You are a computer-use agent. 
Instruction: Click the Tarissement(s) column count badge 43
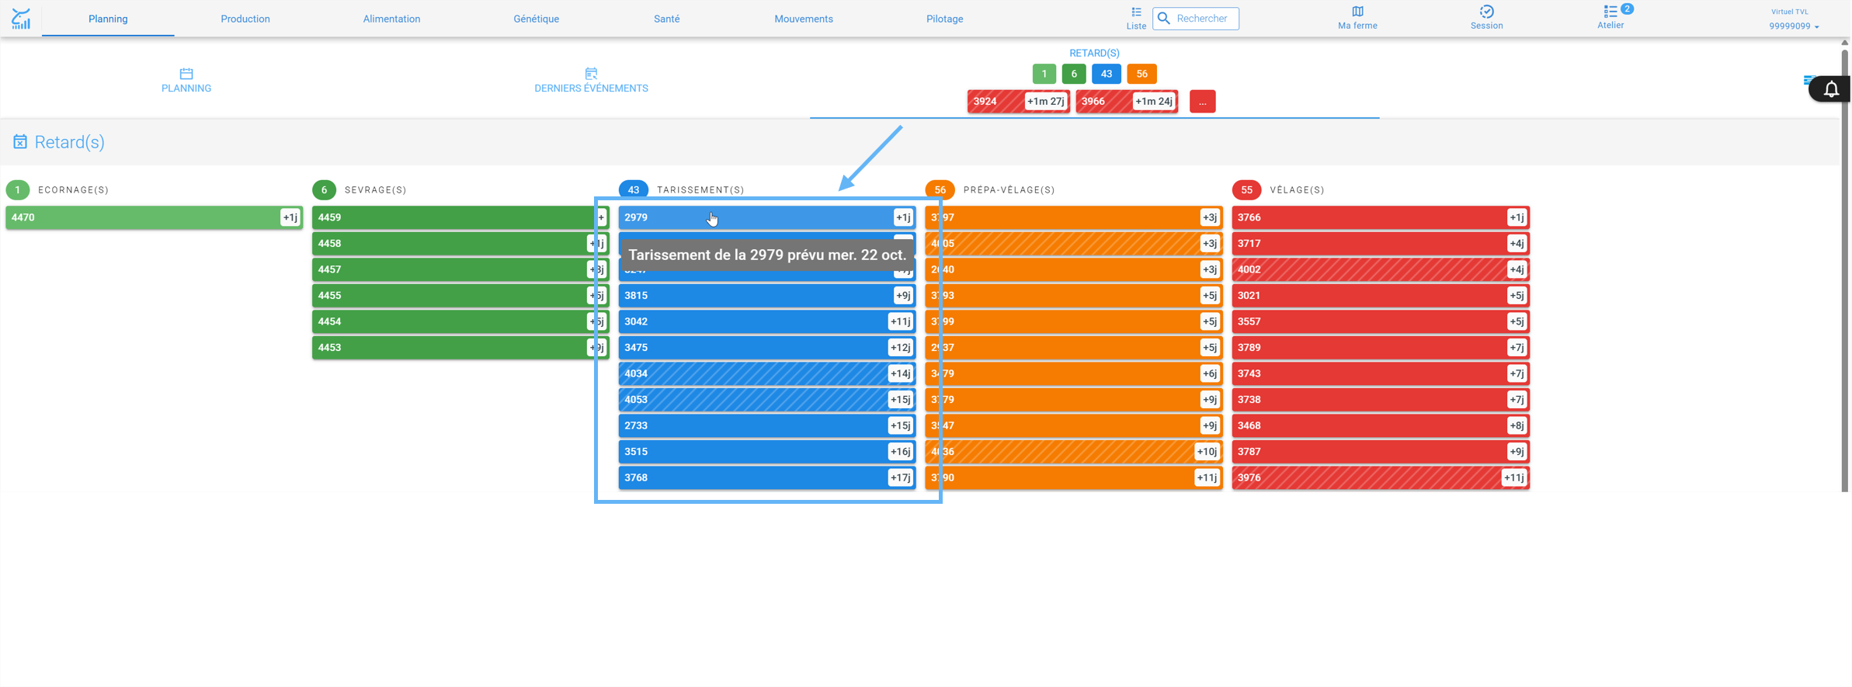tap(634, 189)
